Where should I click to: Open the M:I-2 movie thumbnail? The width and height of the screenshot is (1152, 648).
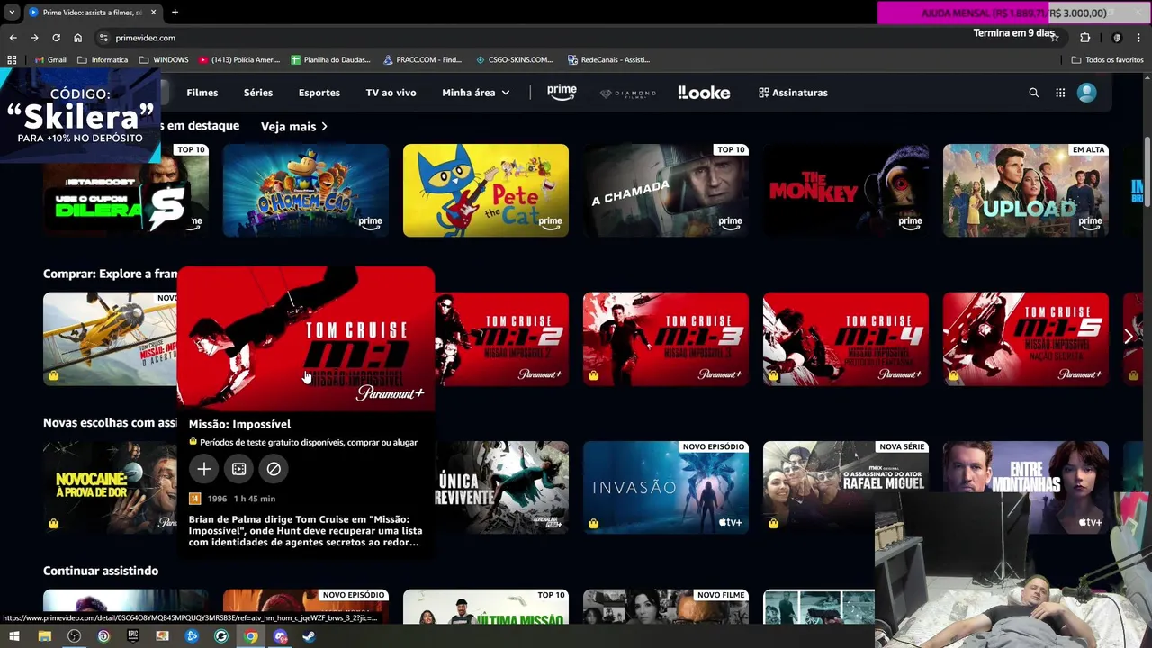[502, 338]
